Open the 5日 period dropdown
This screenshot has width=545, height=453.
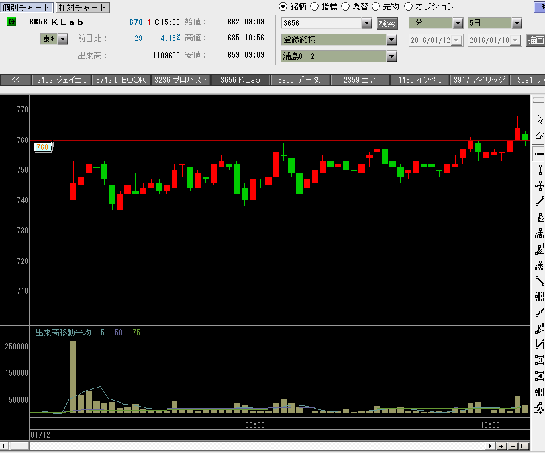pyautogui.click(x=517, y=23)
